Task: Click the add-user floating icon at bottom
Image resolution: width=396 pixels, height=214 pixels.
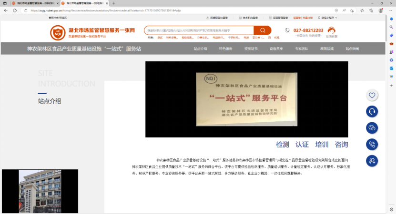Action: pyautogui.click(x=372, y=161)
